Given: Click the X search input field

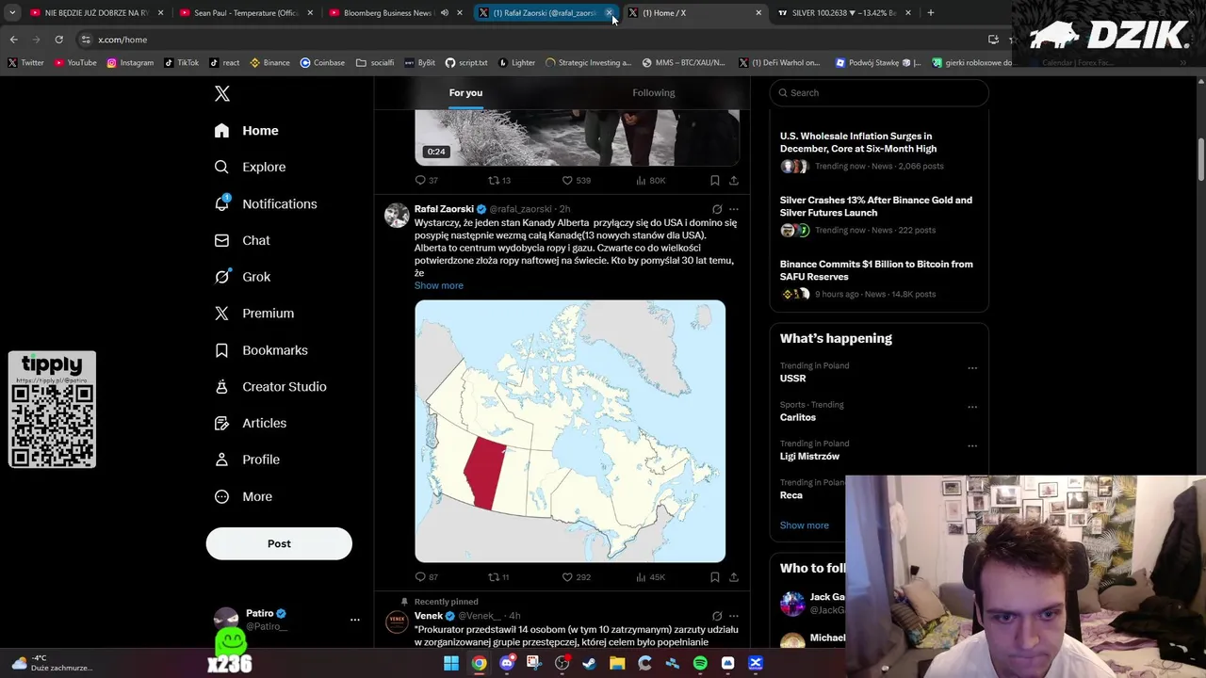Looking at the screenshot, I should pyautogui.click(x=879, y=92).
